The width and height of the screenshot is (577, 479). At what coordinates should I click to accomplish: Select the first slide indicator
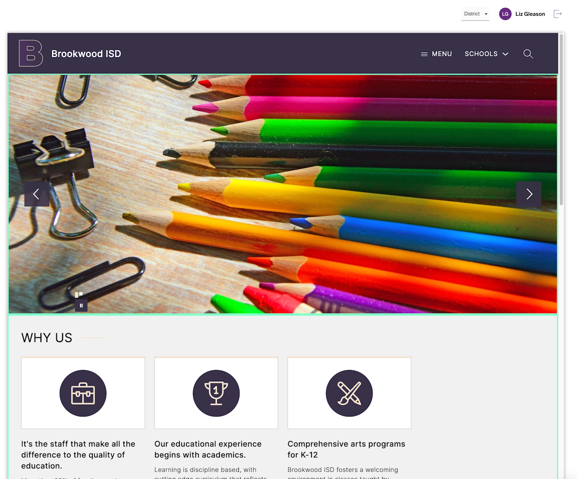point(77,295)
